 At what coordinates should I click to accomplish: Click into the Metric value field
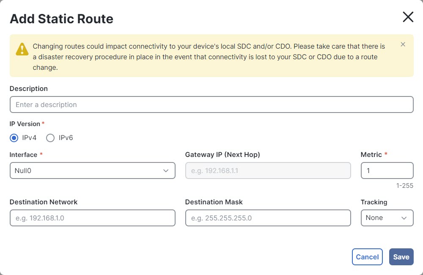pos(387,170)
